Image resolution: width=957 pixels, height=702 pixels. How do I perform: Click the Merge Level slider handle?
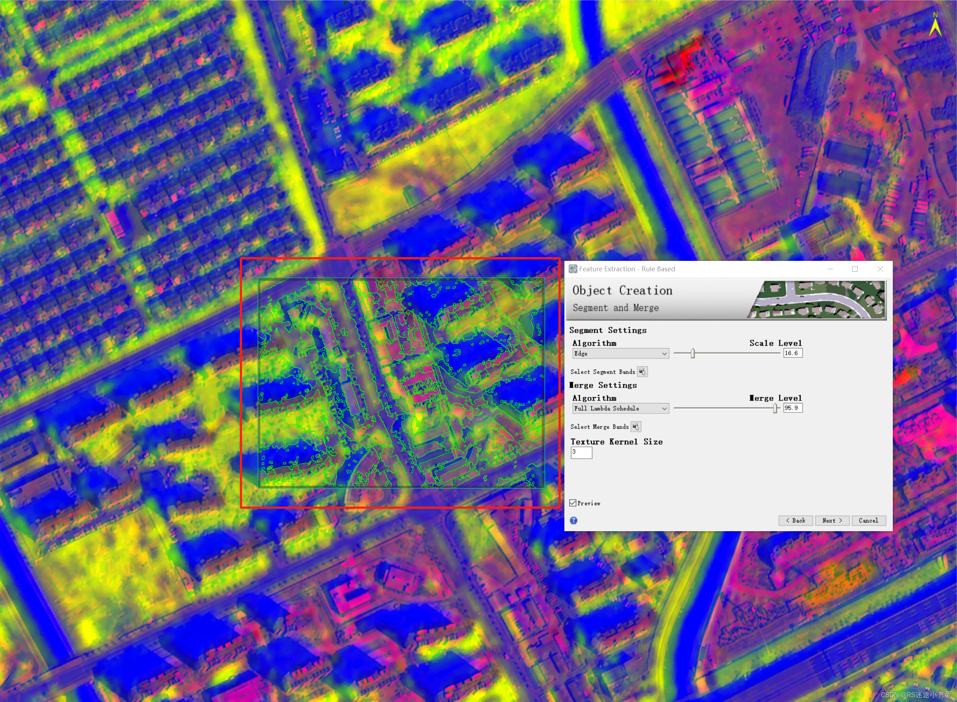pyautogui.click(x=775, y=408)
